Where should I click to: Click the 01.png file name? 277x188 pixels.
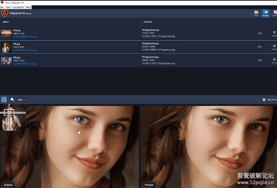tap(17, 30)
